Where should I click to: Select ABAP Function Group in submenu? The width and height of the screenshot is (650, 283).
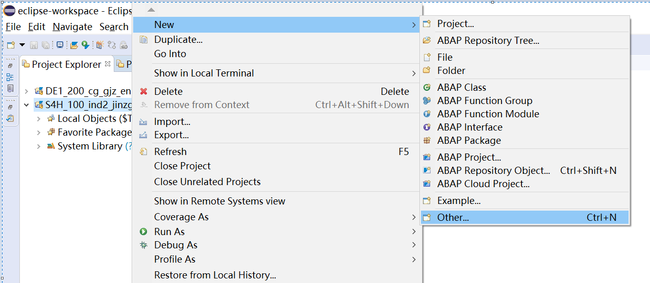tap(524, 100)
